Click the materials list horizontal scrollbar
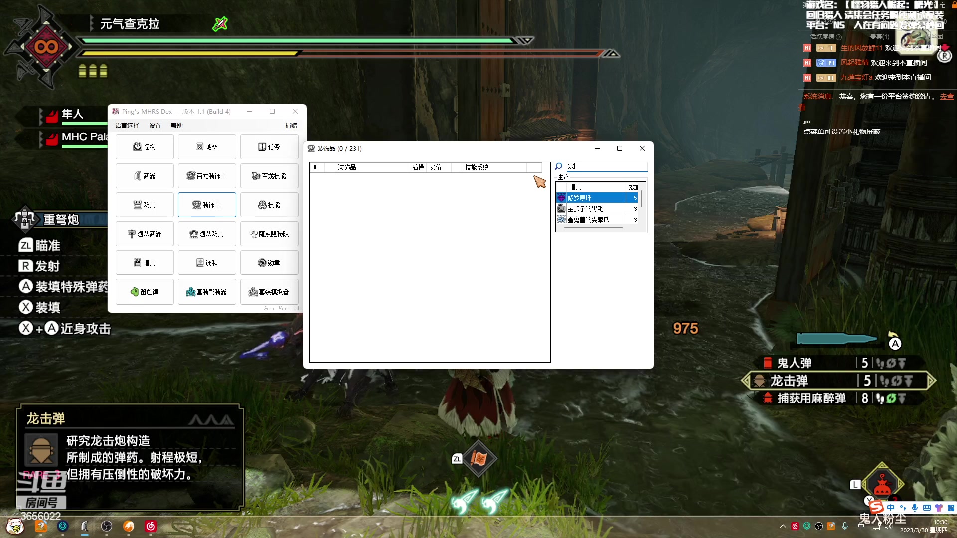Viewport: 957px width, 538px height. click(x=593, y=228)
